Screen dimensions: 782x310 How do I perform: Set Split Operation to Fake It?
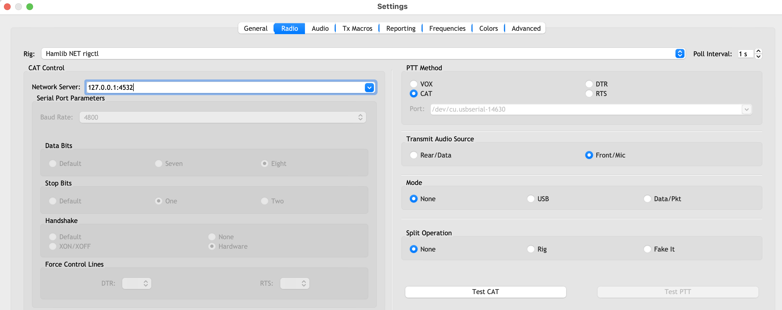[659, 249]
